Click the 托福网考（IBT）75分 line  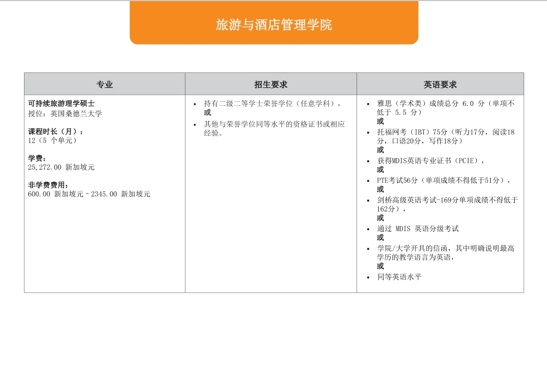tap(446, 132)
